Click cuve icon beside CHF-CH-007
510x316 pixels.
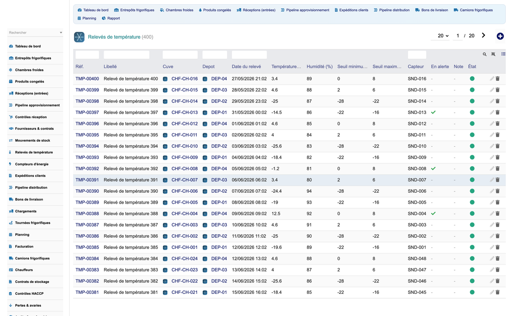pos(165,180)
